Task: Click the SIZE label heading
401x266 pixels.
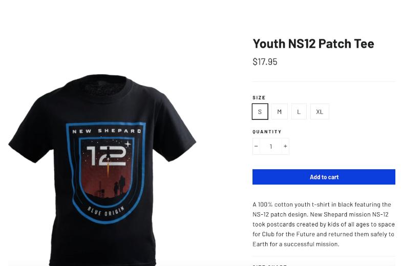Action: pyautogui.click(x=259, y=97)
